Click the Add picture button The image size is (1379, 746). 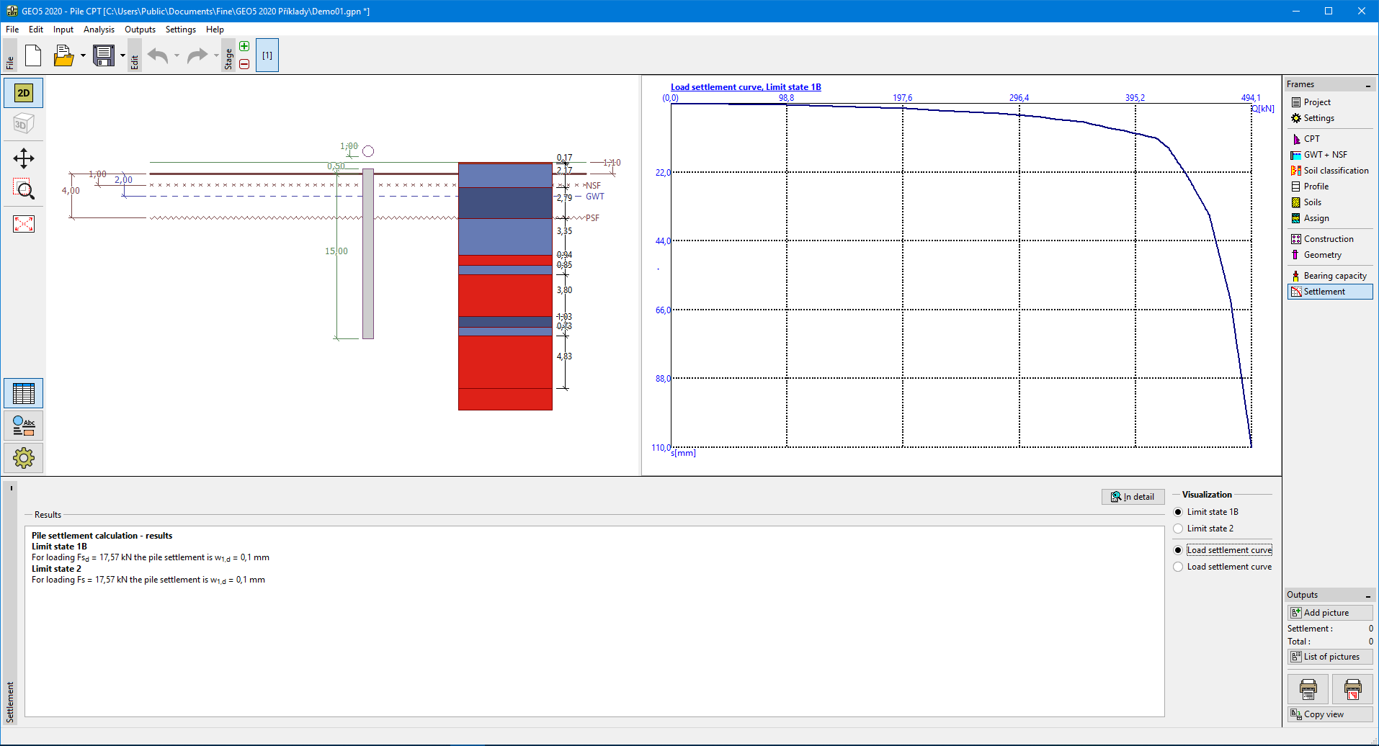tap(1329, 613)
